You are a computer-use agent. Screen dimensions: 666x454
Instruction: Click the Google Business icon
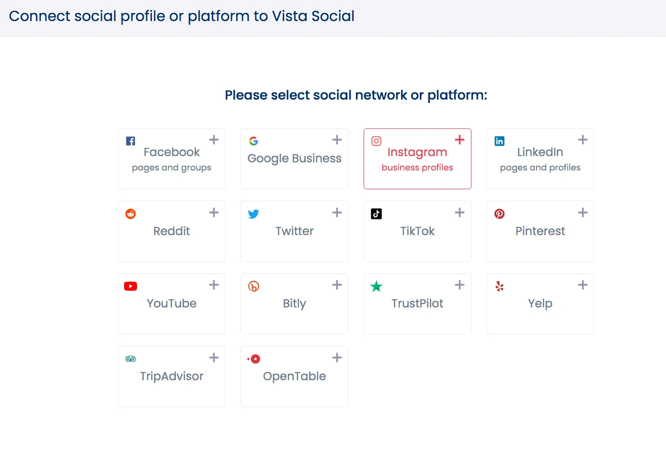253,141
